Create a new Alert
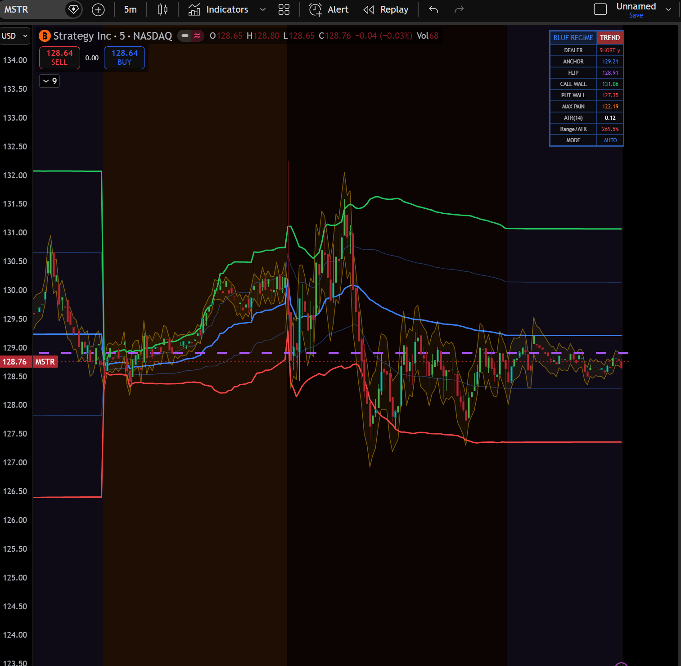 [x=329, y=9]
